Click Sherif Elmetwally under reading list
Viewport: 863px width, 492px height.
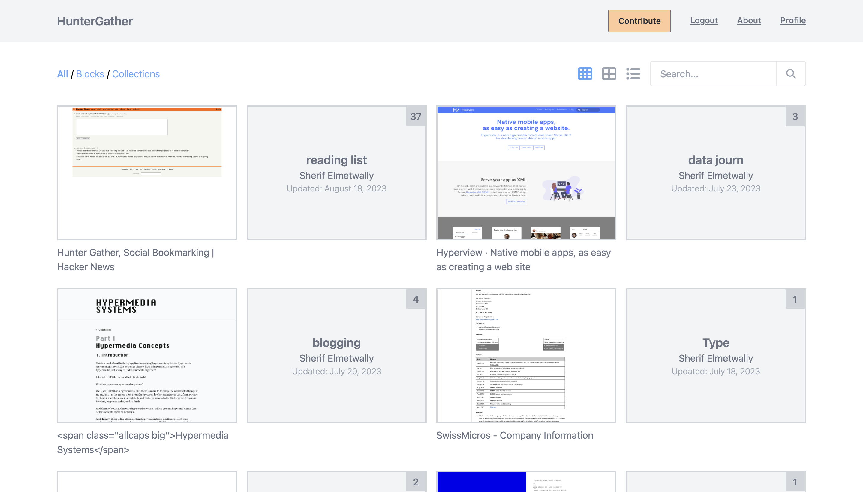click(x=337, y=175)
